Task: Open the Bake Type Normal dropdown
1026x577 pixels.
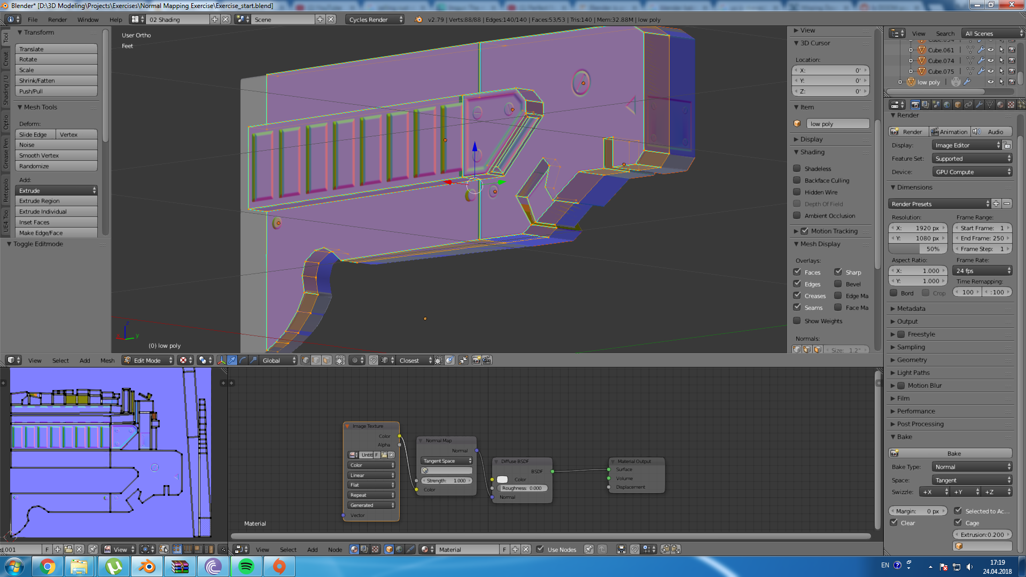Action: [x=971, y=467]
